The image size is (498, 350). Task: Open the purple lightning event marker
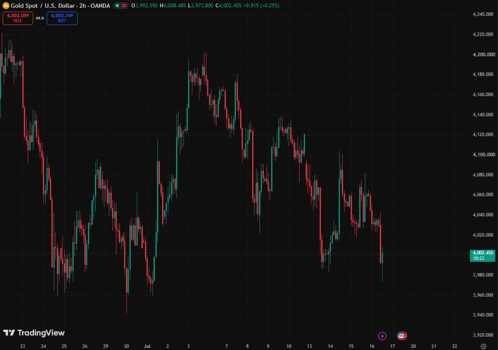pyautogui.click(x=382, y=336)
